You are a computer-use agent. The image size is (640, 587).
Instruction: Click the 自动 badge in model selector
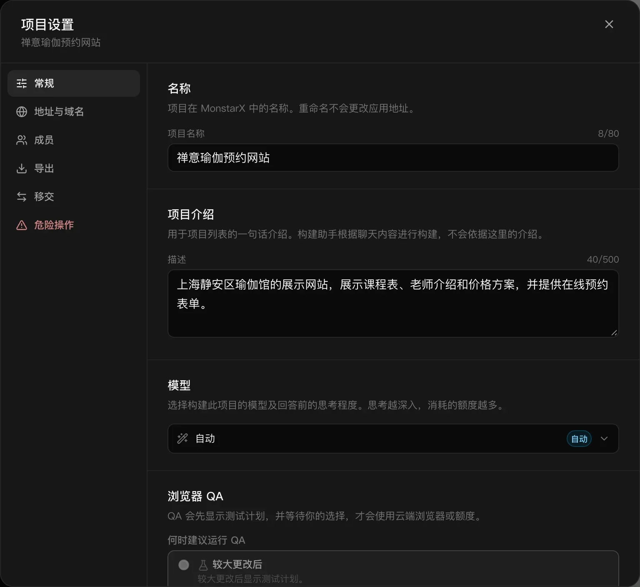click(579, 439)
